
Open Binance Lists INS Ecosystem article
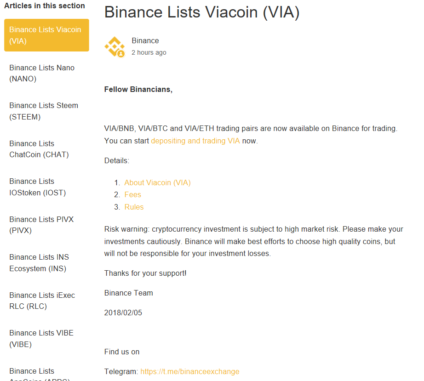click(39, 262)
